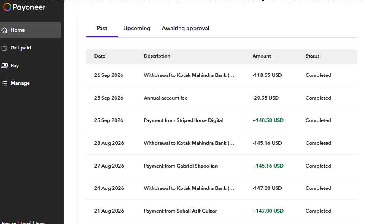Click the -29.95 USD amount
Image resolution: width=365 pixels, height=224 pixels.
pyautogui.click(x=265, y=98)
